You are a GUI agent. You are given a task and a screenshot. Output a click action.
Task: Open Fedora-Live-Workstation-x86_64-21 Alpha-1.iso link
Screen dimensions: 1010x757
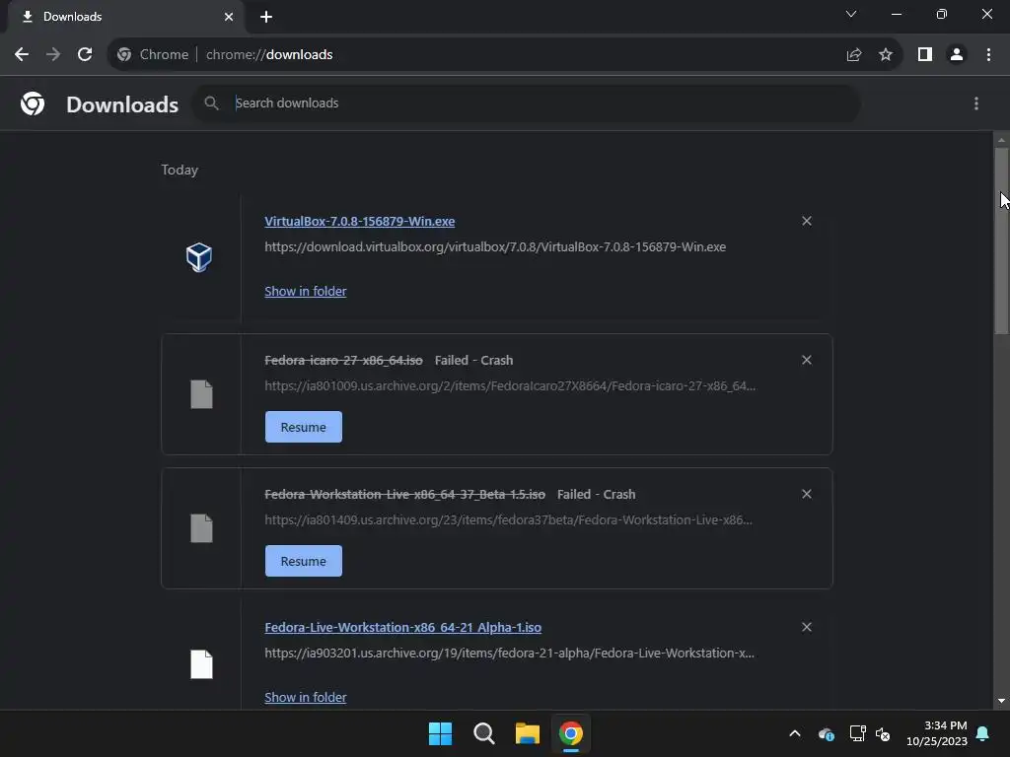point(402,627)
